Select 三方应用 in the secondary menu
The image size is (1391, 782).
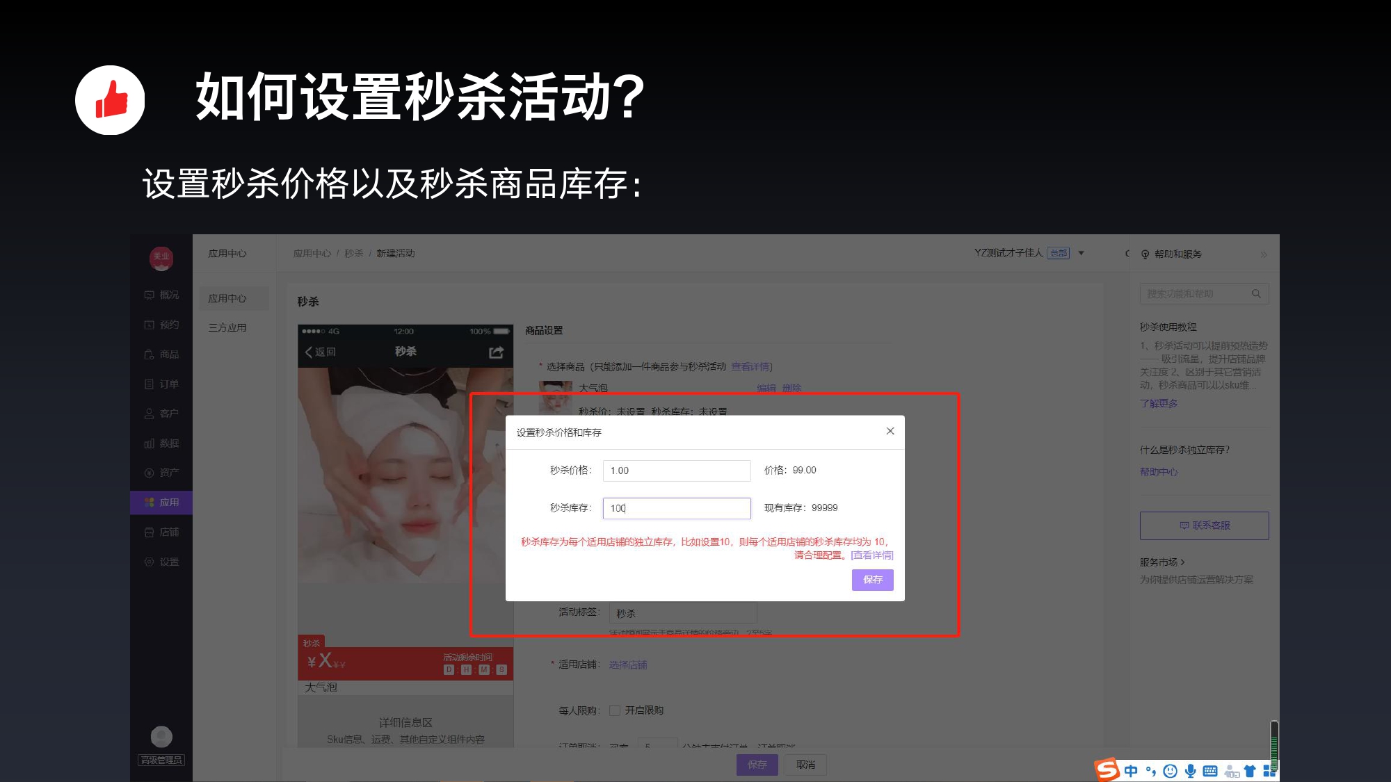point(227,327)
